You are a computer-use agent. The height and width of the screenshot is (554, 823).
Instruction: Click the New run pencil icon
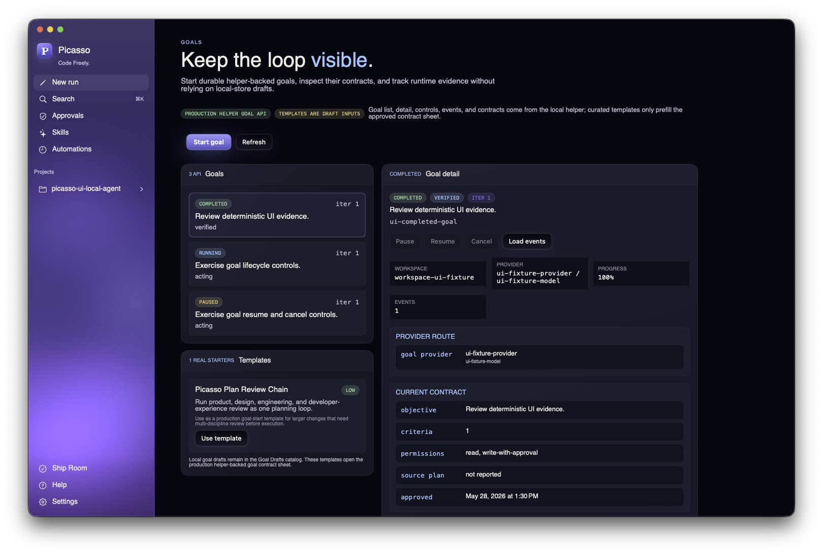(x=43, y=83)
